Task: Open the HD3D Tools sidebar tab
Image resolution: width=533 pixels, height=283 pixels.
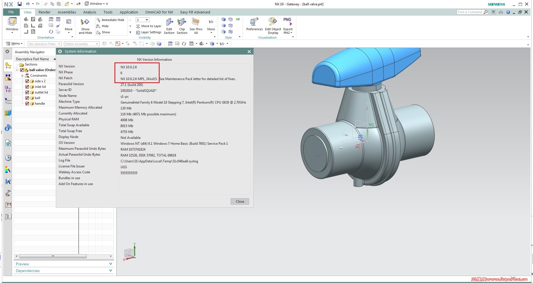Action: 8,128
